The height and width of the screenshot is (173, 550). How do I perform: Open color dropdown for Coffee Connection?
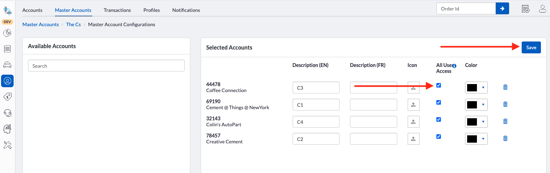tap(483, 88)
